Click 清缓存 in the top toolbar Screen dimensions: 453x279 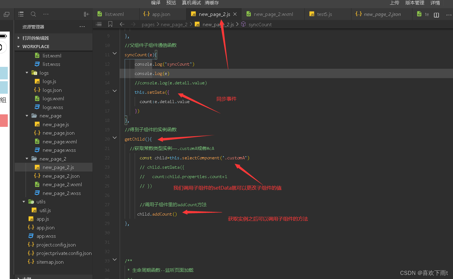(212, 3)
